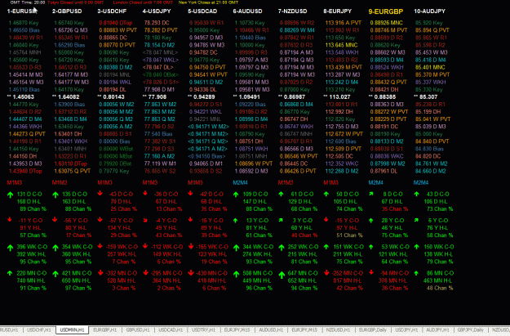Switch to the GBPJPY,Daily chart tab
510x336 pixels.
tap(470, 330)
